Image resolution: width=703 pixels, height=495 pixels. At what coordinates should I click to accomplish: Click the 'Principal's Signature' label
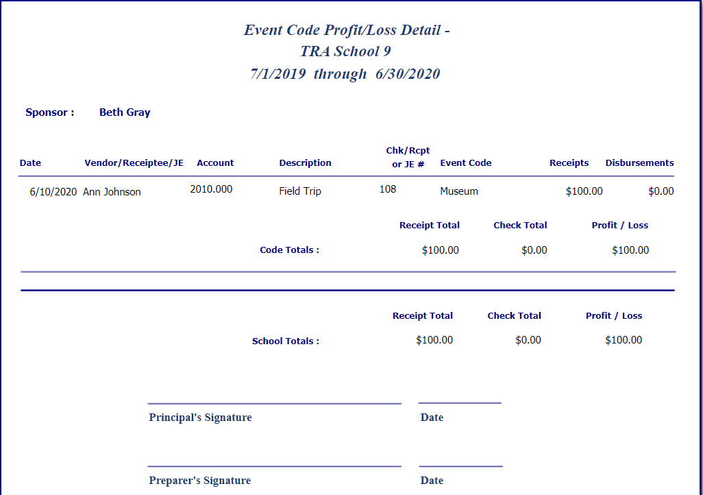[x=200, y=418]
